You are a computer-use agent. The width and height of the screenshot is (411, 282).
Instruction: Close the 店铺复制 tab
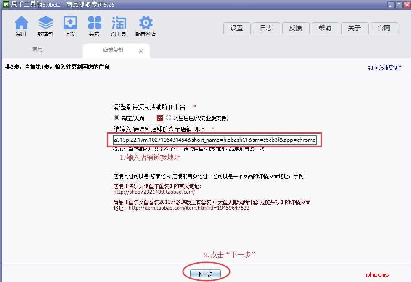point(141,51)
